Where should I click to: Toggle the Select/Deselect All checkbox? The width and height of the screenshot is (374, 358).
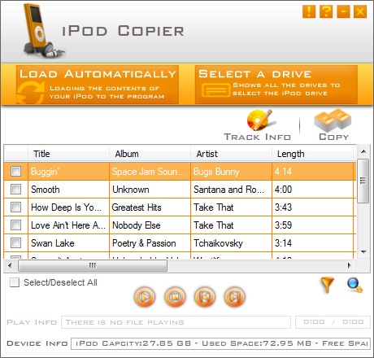(x=15, y=282)
